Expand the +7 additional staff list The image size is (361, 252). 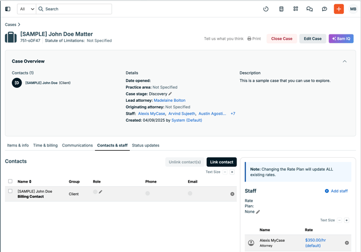point(233,114)
